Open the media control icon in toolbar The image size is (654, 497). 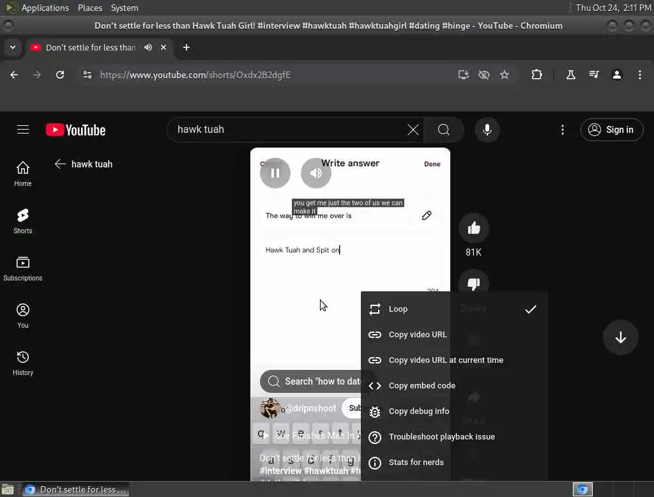pyautogui.click(x=593, y=75)
